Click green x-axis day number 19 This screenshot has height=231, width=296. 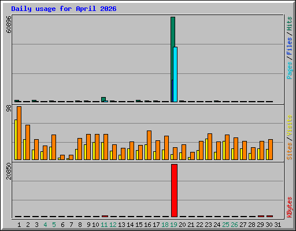point(173,225)
